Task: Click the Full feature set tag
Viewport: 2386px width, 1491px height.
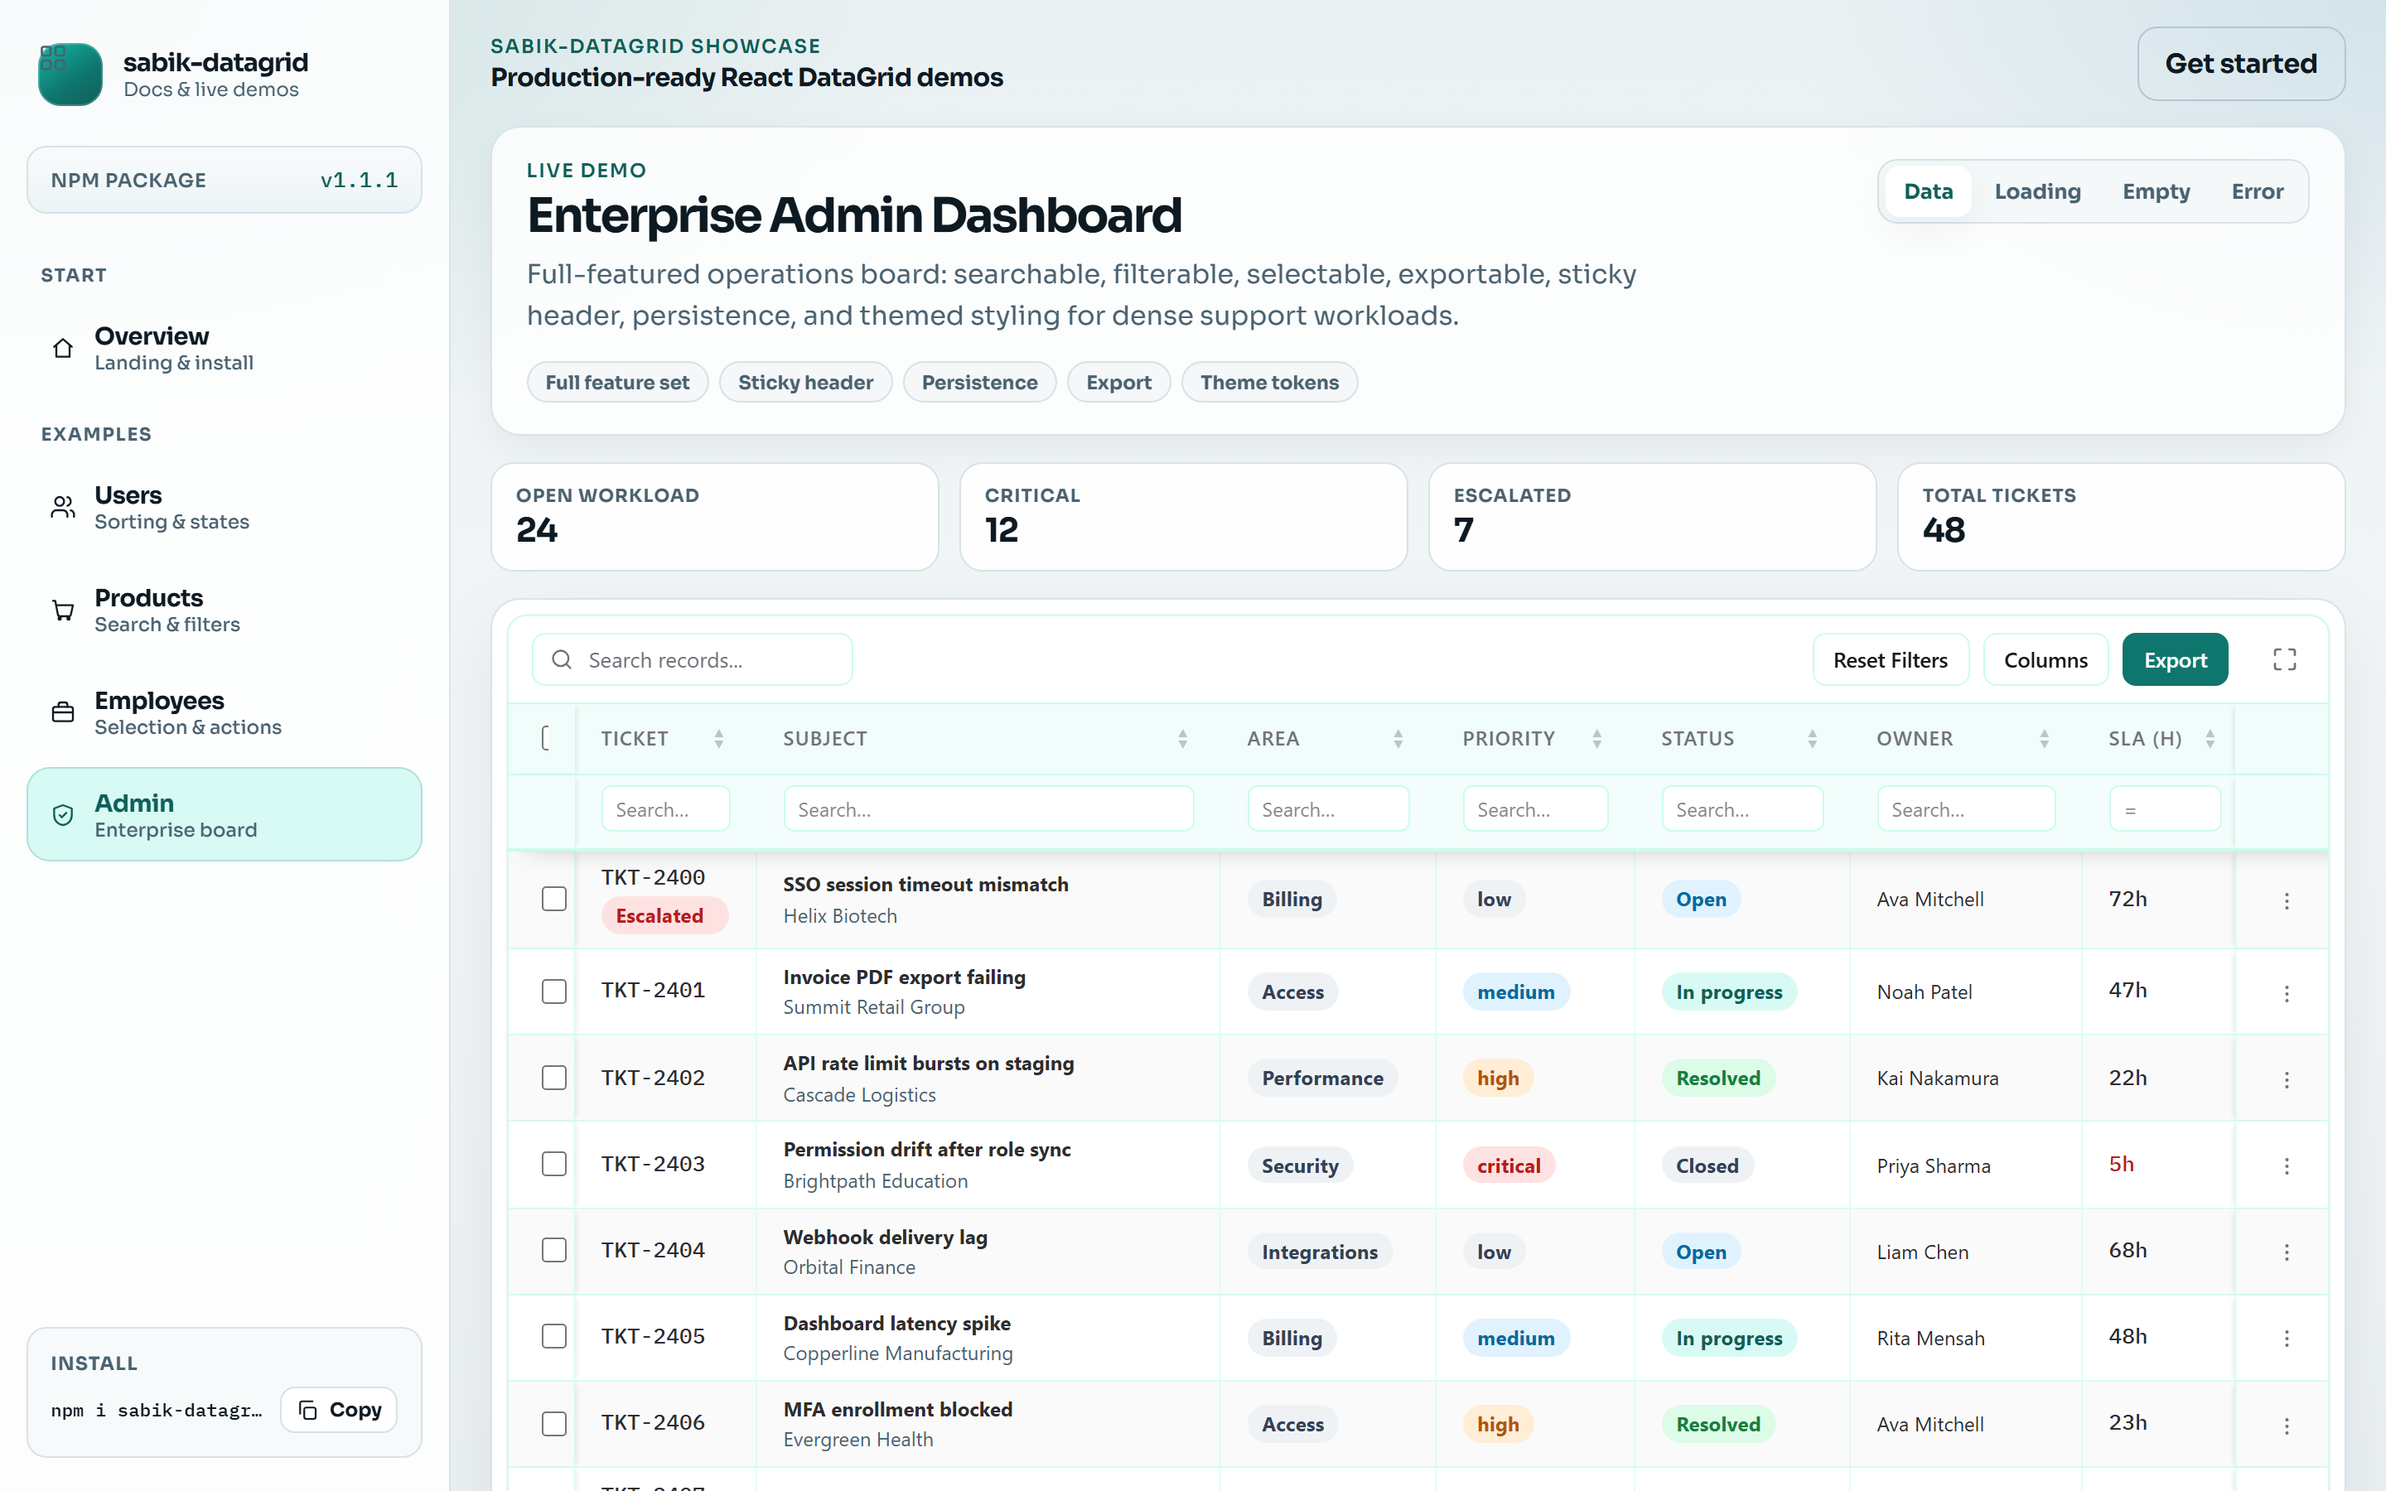Action: pyautogui.click(x=617, y=382)
